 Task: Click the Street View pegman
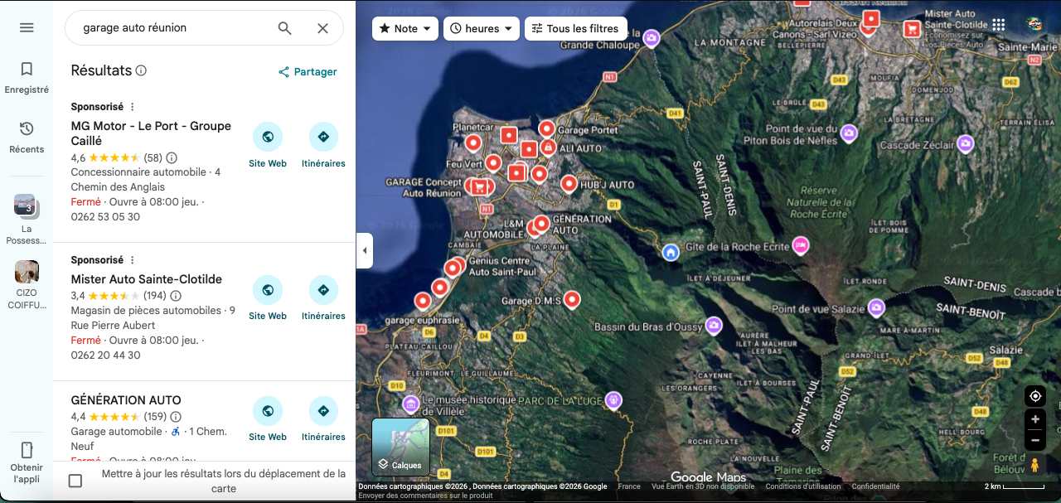click(x=1034, y=465)
